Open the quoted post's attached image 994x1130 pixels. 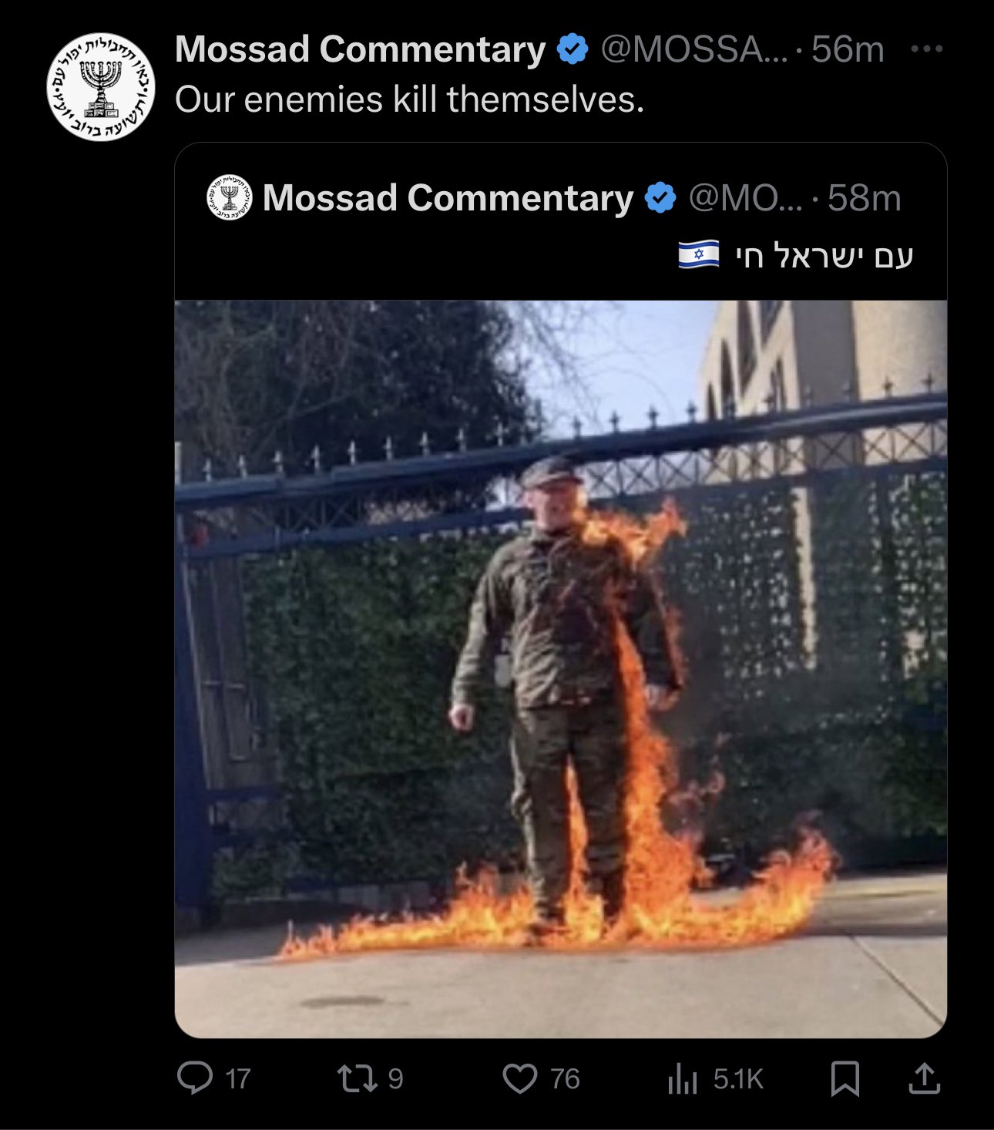561,669
